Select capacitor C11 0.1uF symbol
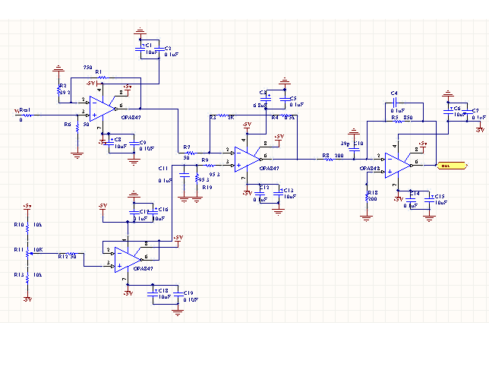Screen dimensions: 489x389 185,175
